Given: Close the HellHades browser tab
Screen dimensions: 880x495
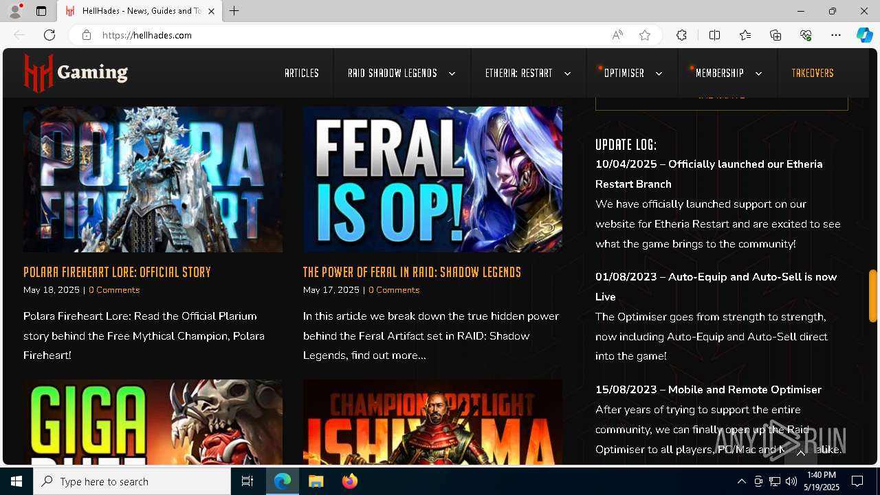Looking at the screenshot, I should click(x=211, y=11).
